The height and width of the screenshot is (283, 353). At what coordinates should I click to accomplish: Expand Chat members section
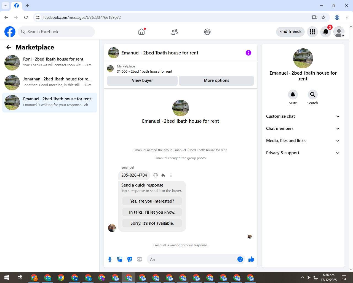pyautogui.click(x=303, y=129)
